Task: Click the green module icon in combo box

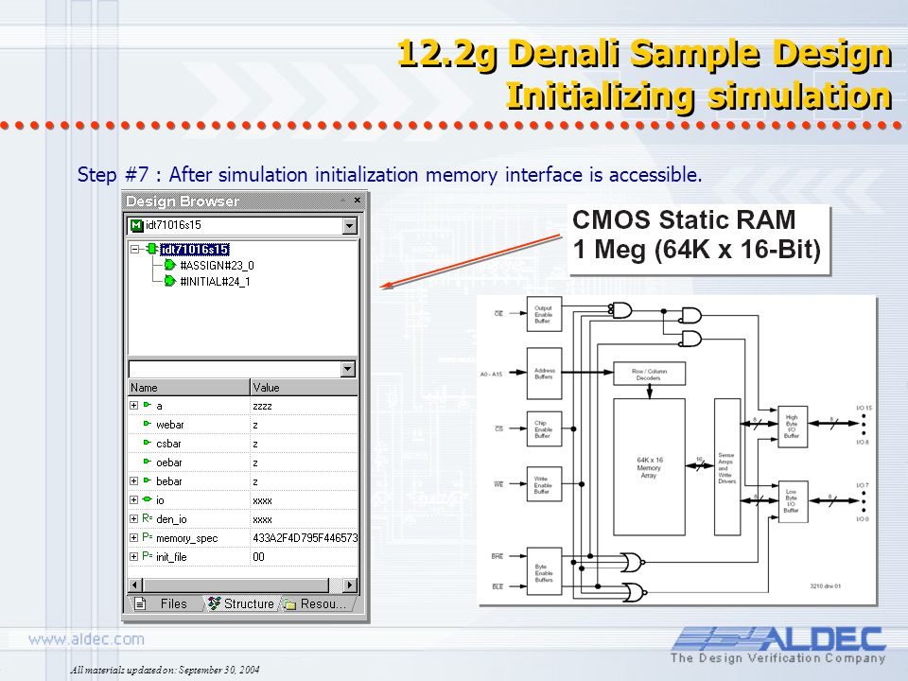Action: click(x=136, y=225)
